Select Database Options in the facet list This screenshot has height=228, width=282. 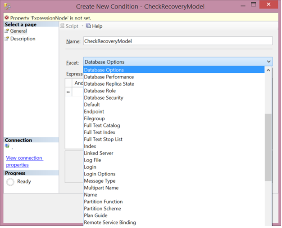pos(174,70)
